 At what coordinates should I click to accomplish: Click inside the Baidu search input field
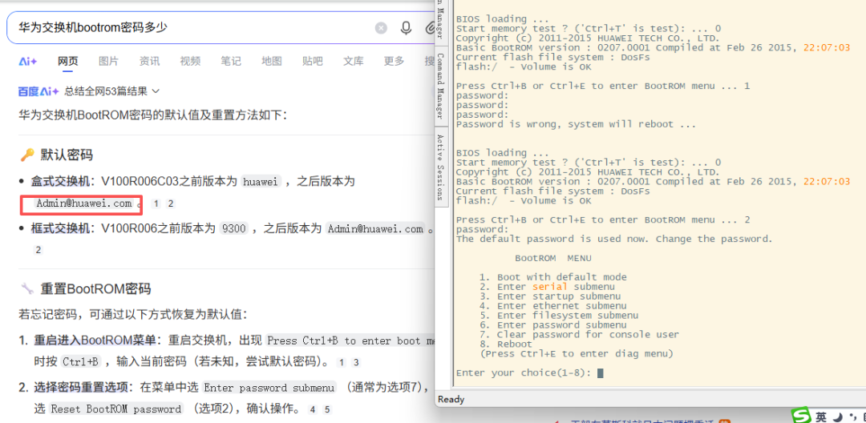point(192,28)
